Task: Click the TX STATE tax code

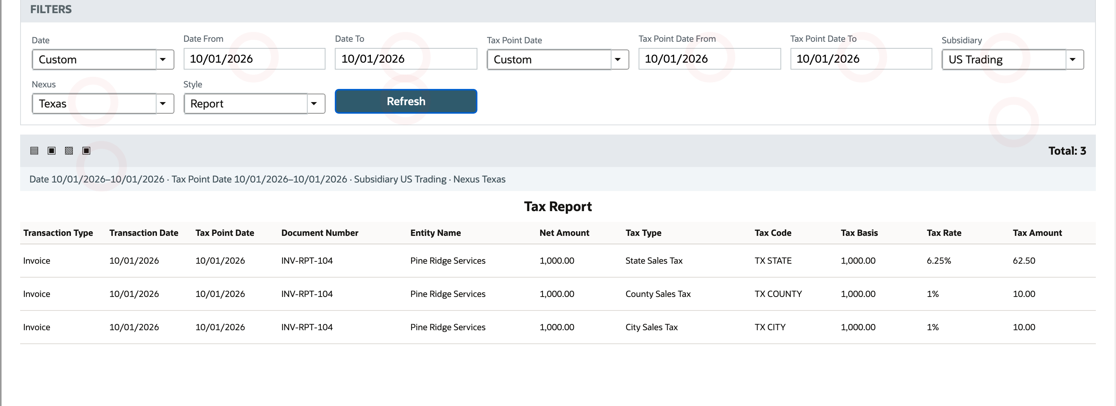Action: tap(773, 261)
